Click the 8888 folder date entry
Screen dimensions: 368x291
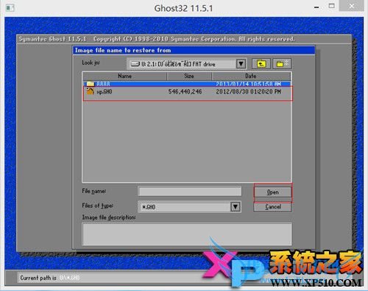pos(248,84)
